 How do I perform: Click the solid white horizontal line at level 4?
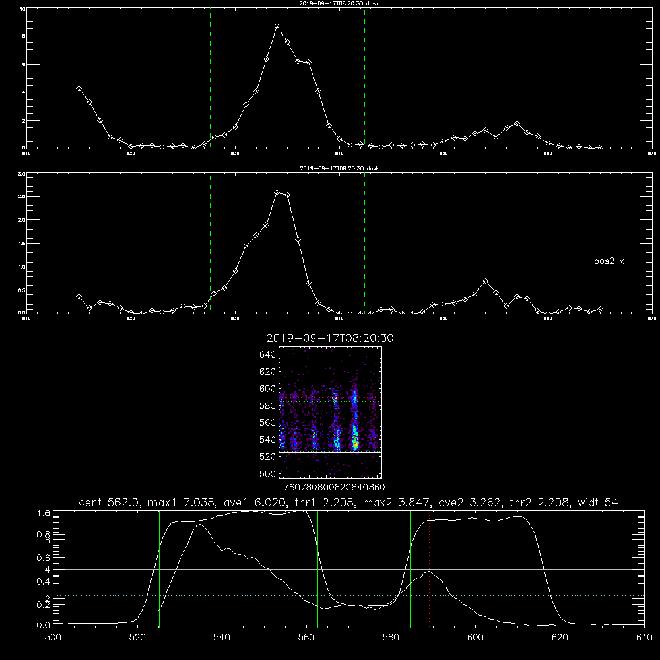(x=348, y=569)
